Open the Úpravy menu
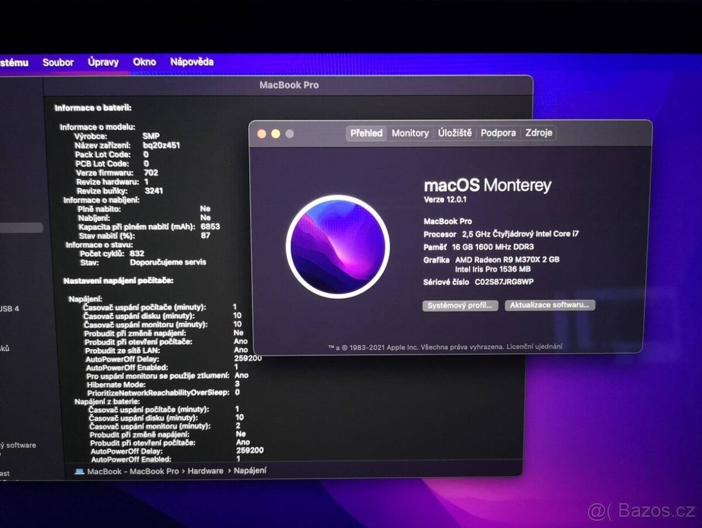The width and height of the screenshot is (702, 528). (103, 62)
